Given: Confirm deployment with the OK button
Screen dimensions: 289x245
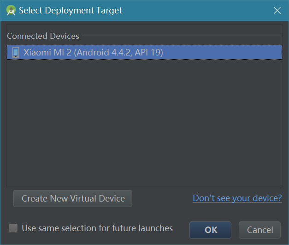Looking at the screenshot, I should pos(211,230).
